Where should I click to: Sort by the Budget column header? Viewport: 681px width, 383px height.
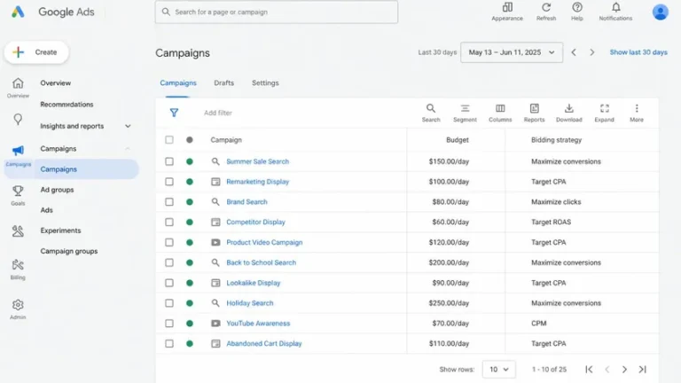tap(458, 140)
